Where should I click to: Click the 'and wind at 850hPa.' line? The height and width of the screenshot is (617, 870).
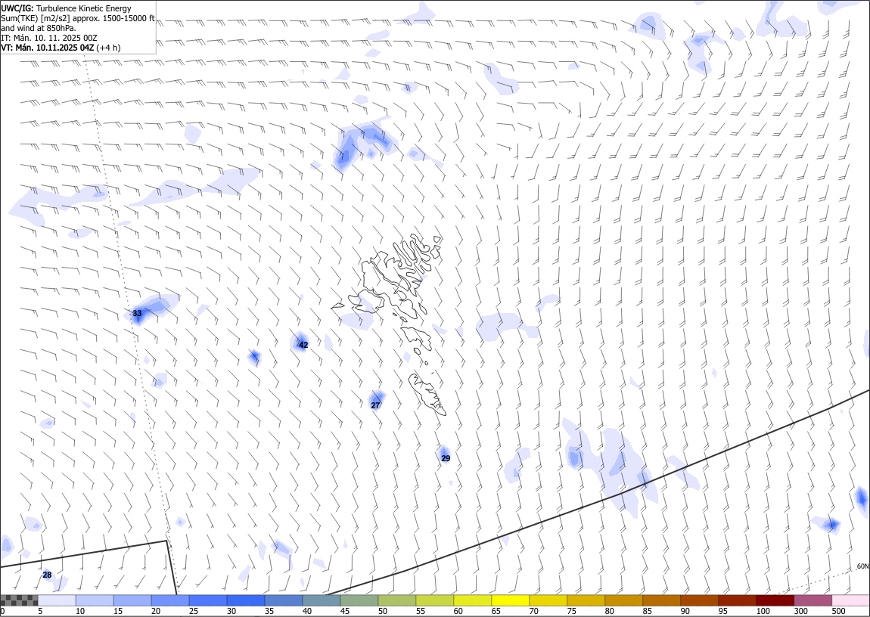click(x=39, y=28)
